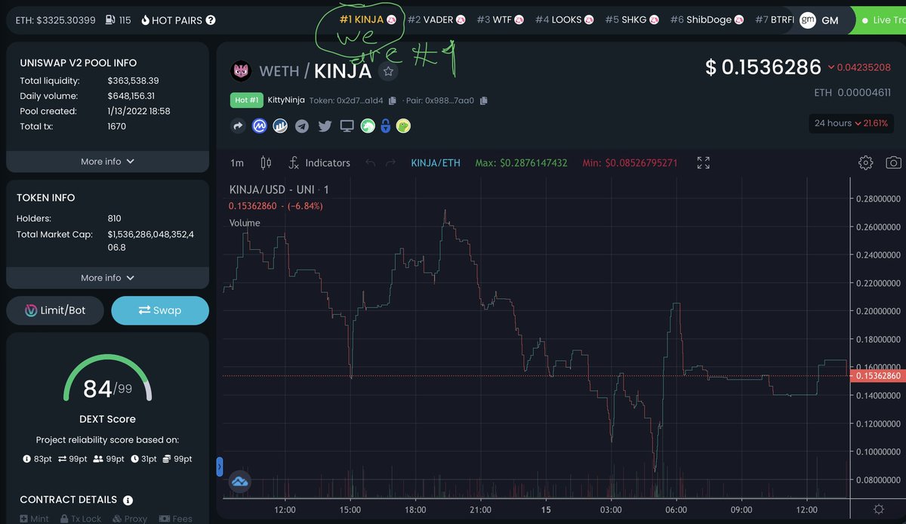Click the 0.15362860 current price axis label
906x524 pixels.
coord(877,375)
